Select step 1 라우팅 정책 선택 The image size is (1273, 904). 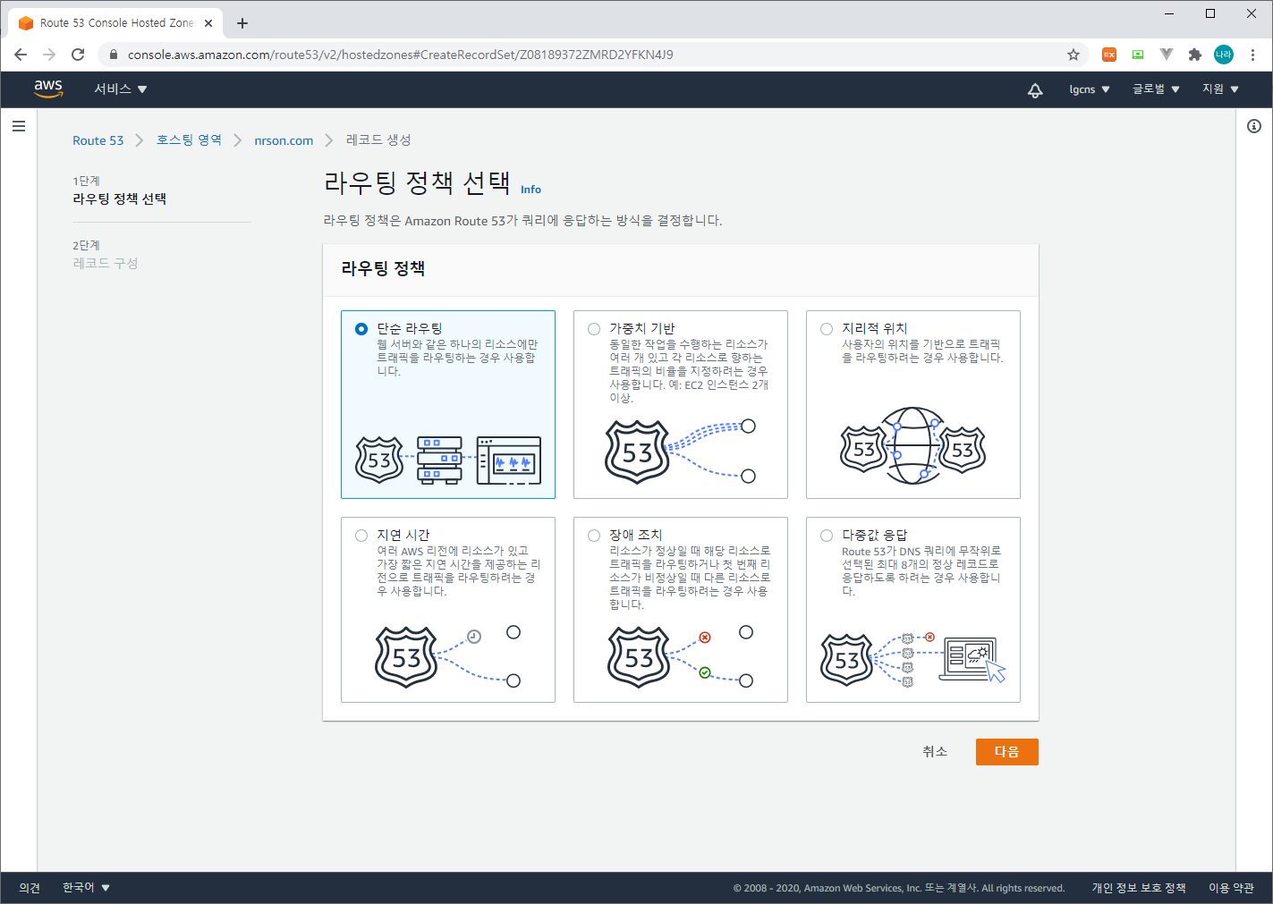click(120, 199)
